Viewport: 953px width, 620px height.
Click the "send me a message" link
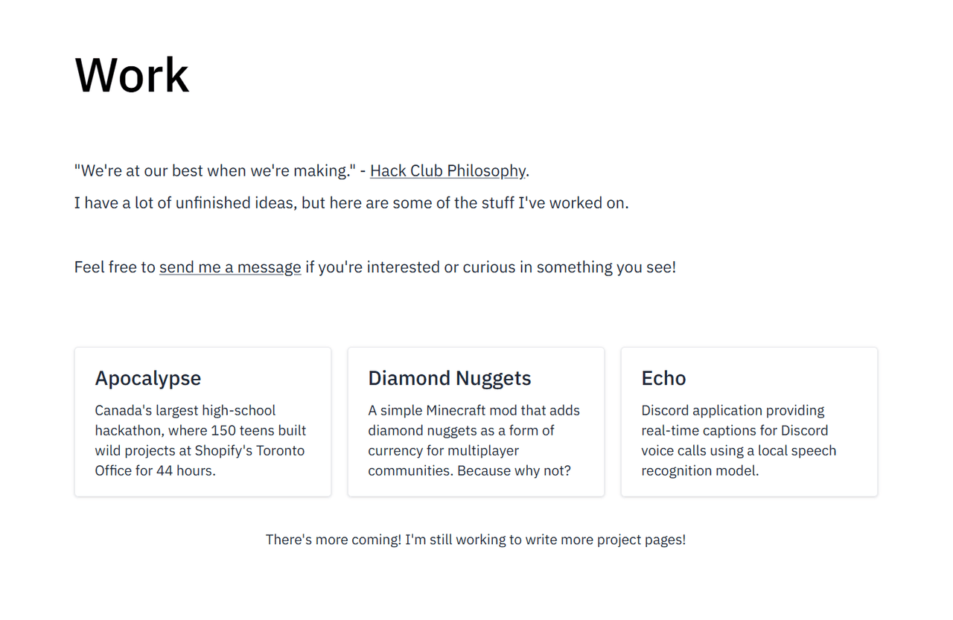[230, 267]
